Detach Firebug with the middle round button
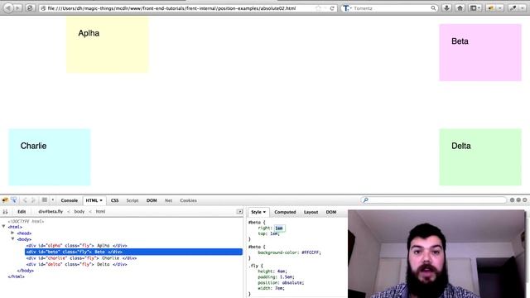This screenshot has height=298, width=530. [x=518, y=200]
